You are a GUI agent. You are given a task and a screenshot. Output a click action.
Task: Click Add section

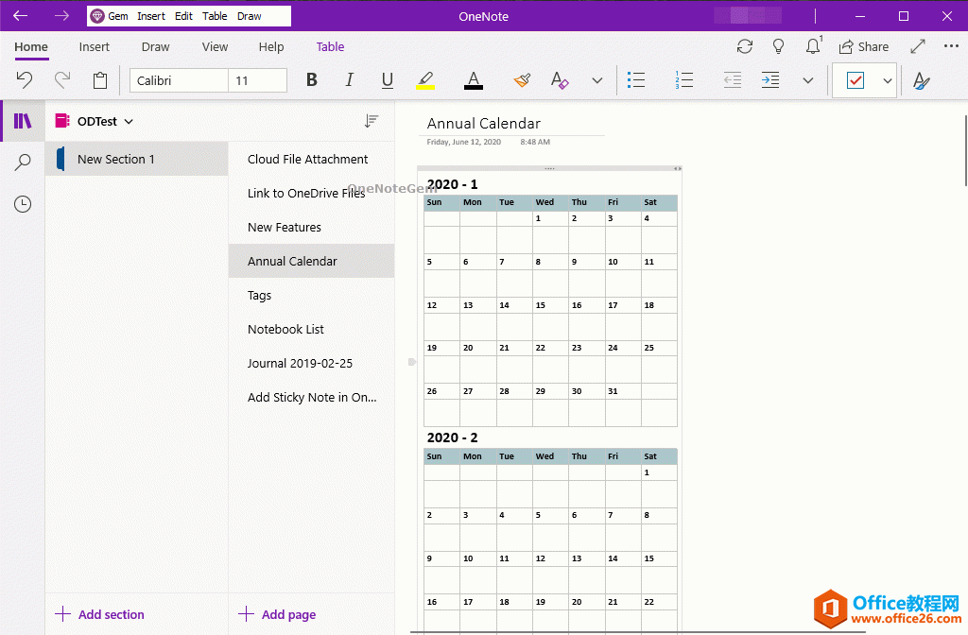[98, 614]
